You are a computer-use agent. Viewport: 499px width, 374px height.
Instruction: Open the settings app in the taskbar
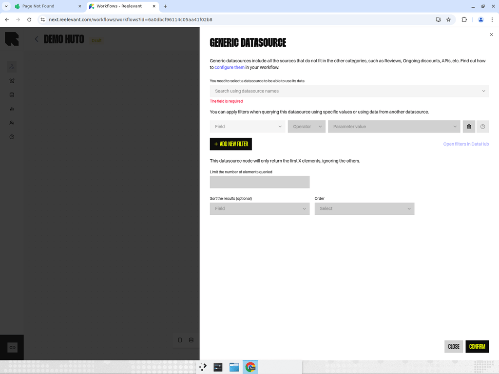coord(218,367)
